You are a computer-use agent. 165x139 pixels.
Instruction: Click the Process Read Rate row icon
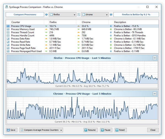[x=8, y=42]
